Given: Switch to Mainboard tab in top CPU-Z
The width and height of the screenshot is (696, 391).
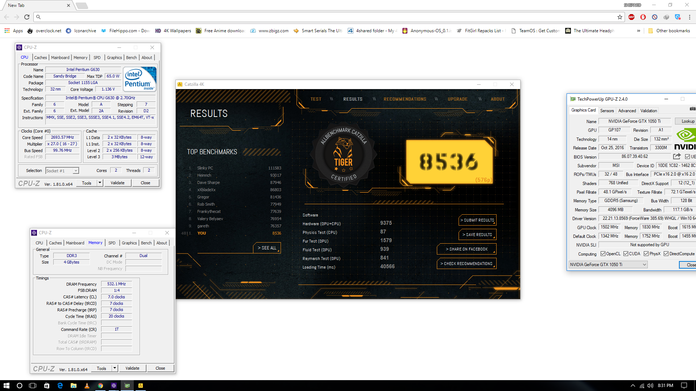Looking at the screenshot, I should (60, 58).
